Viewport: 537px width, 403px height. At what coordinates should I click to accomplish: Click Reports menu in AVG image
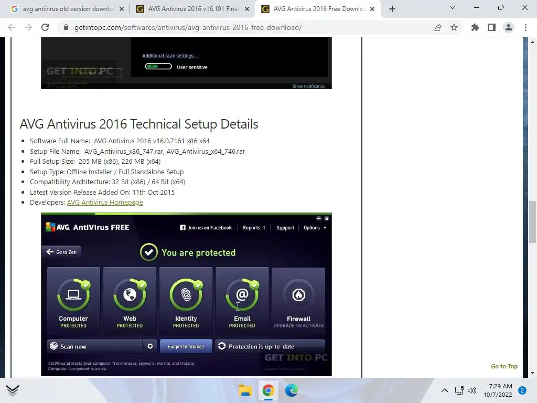(254, 228)
